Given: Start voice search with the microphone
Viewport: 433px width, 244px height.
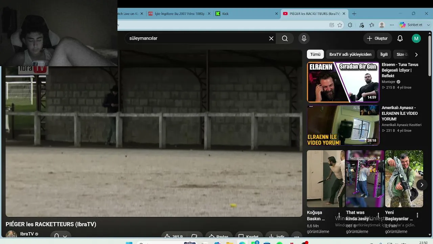Looking at the screenshot, I should [x=304, y=38].
